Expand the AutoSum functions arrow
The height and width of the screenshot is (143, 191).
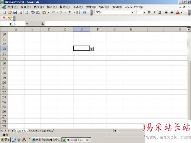(x=74, y=12)
